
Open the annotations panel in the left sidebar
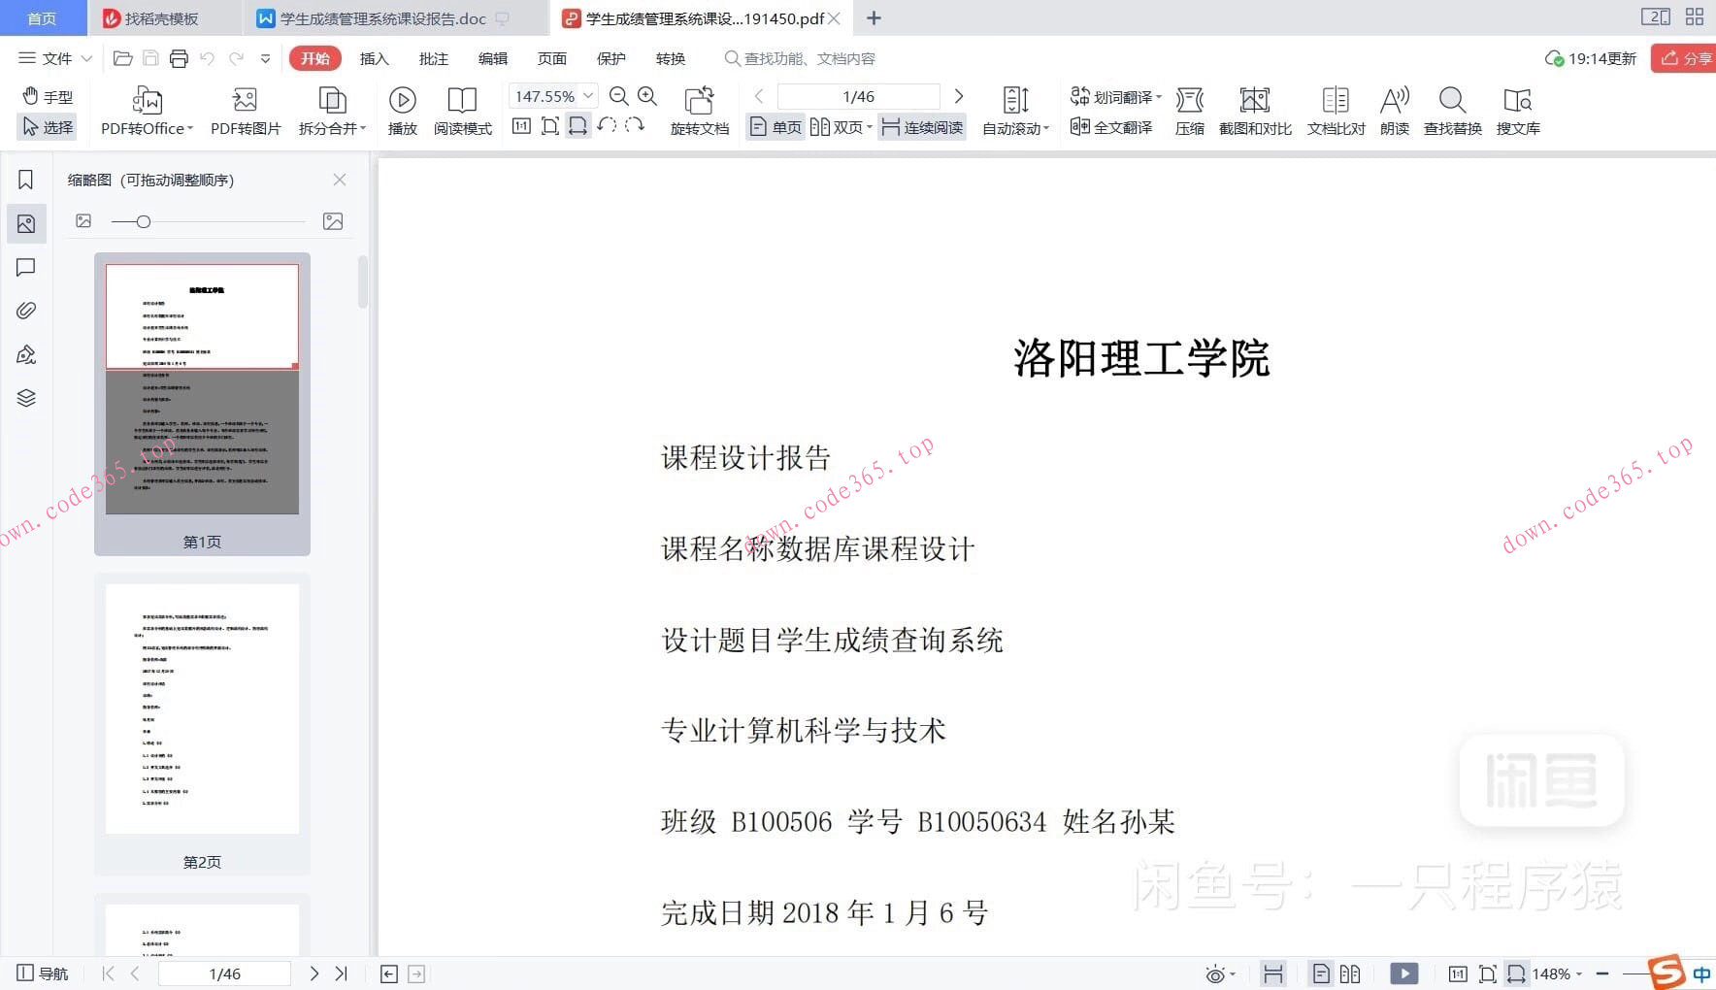[25, 268]
